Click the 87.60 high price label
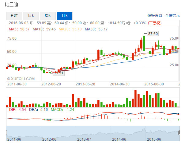 153,33
